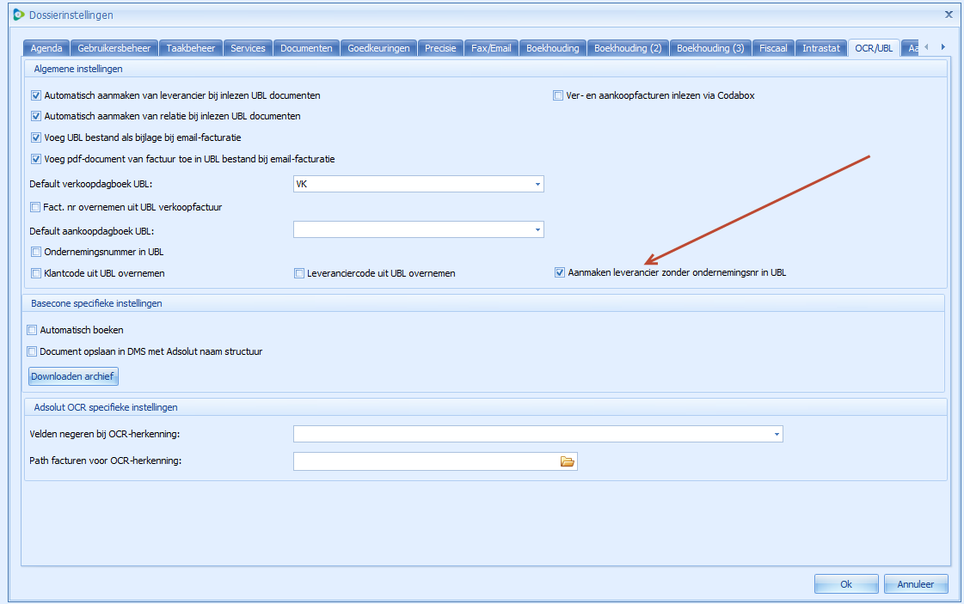
Task: Toggle automatic supplier creation for UBL documents
Action: pyautogui.click(x=36, y=95)
